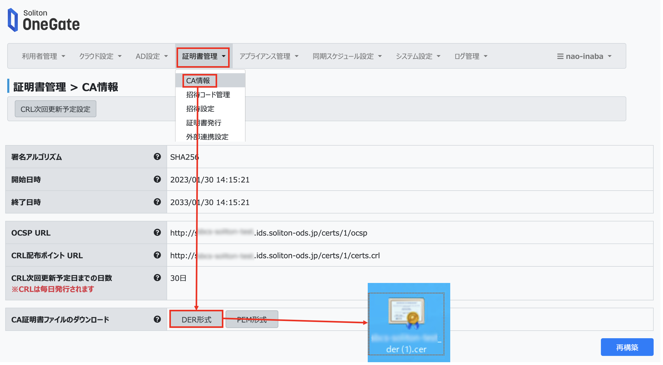663x365 pixels.
Task: Expand the アプライアンス管理 menu
Action: pos(269,56)
